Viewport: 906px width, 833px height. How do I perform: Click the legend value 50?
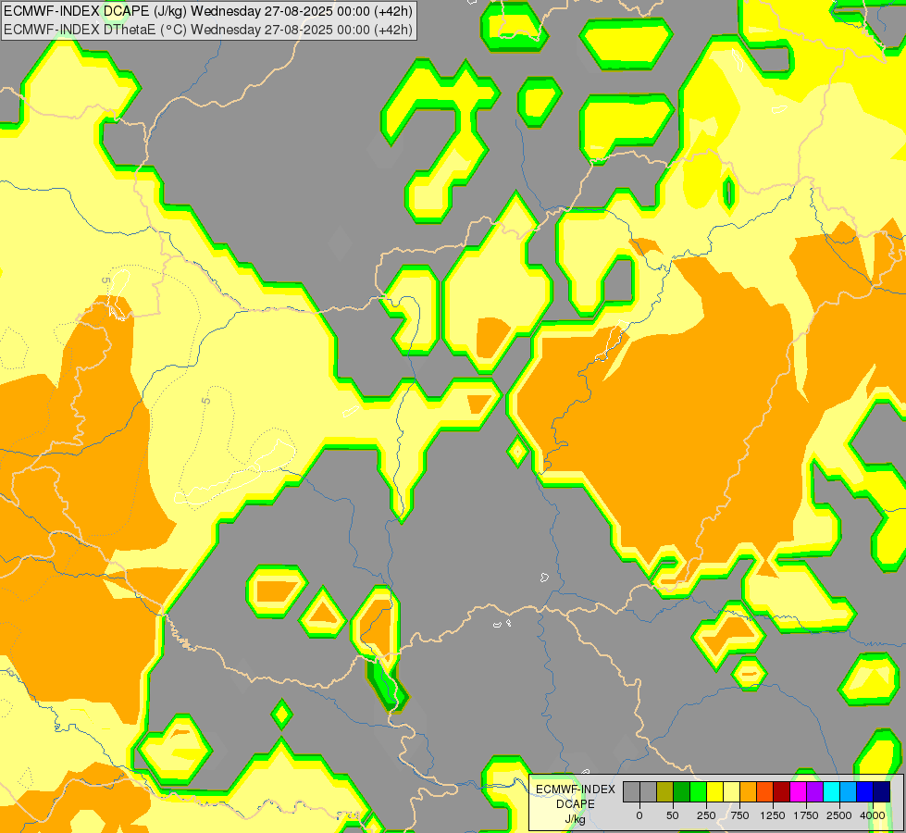point(672,815)
